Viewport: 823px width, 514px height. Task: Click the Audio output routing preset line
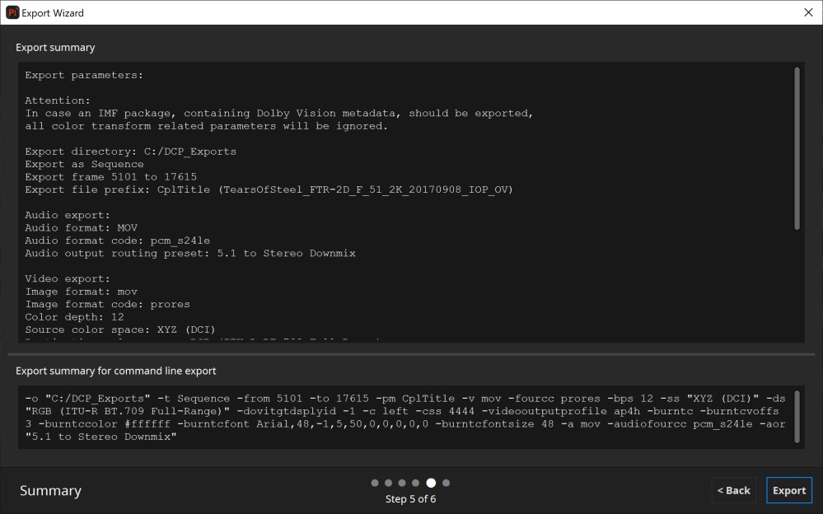[x=189, y=253]
